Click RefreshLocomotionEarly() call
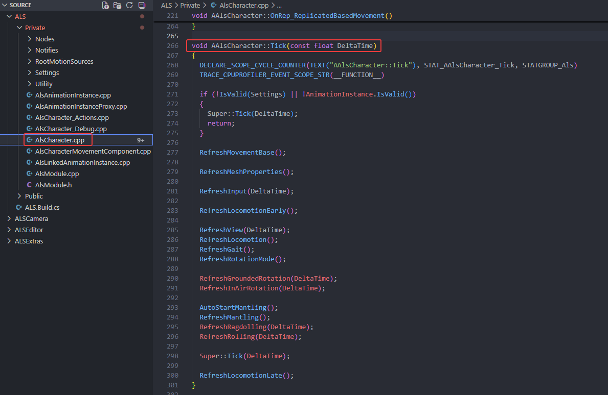This screenshot has width=608, height=395. tap(249, 210)
